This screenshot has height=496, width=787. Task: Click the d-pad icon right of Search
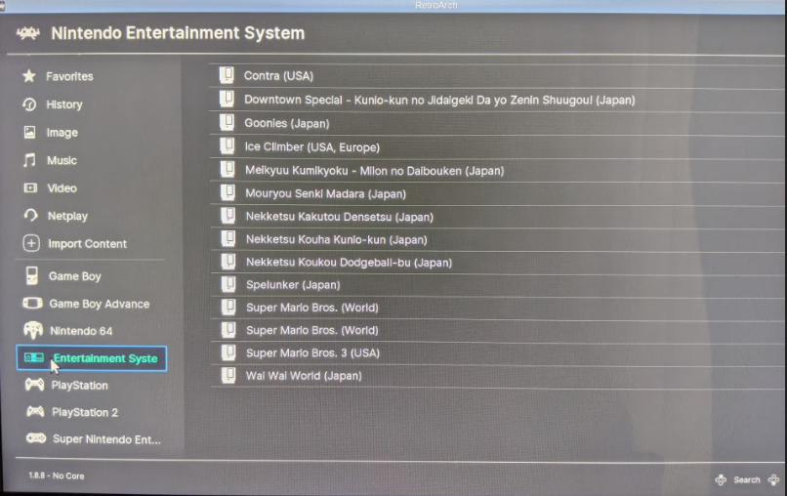pyautogui.click(x=773, y=480)
